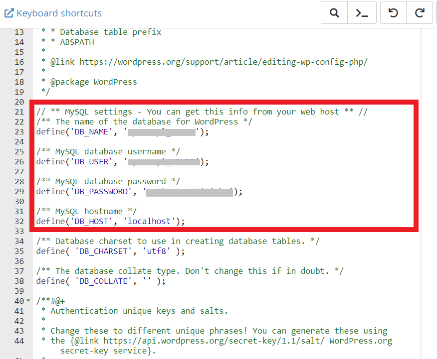
Task: Click line number 38 in the gutter
Action: pos(19,281)
